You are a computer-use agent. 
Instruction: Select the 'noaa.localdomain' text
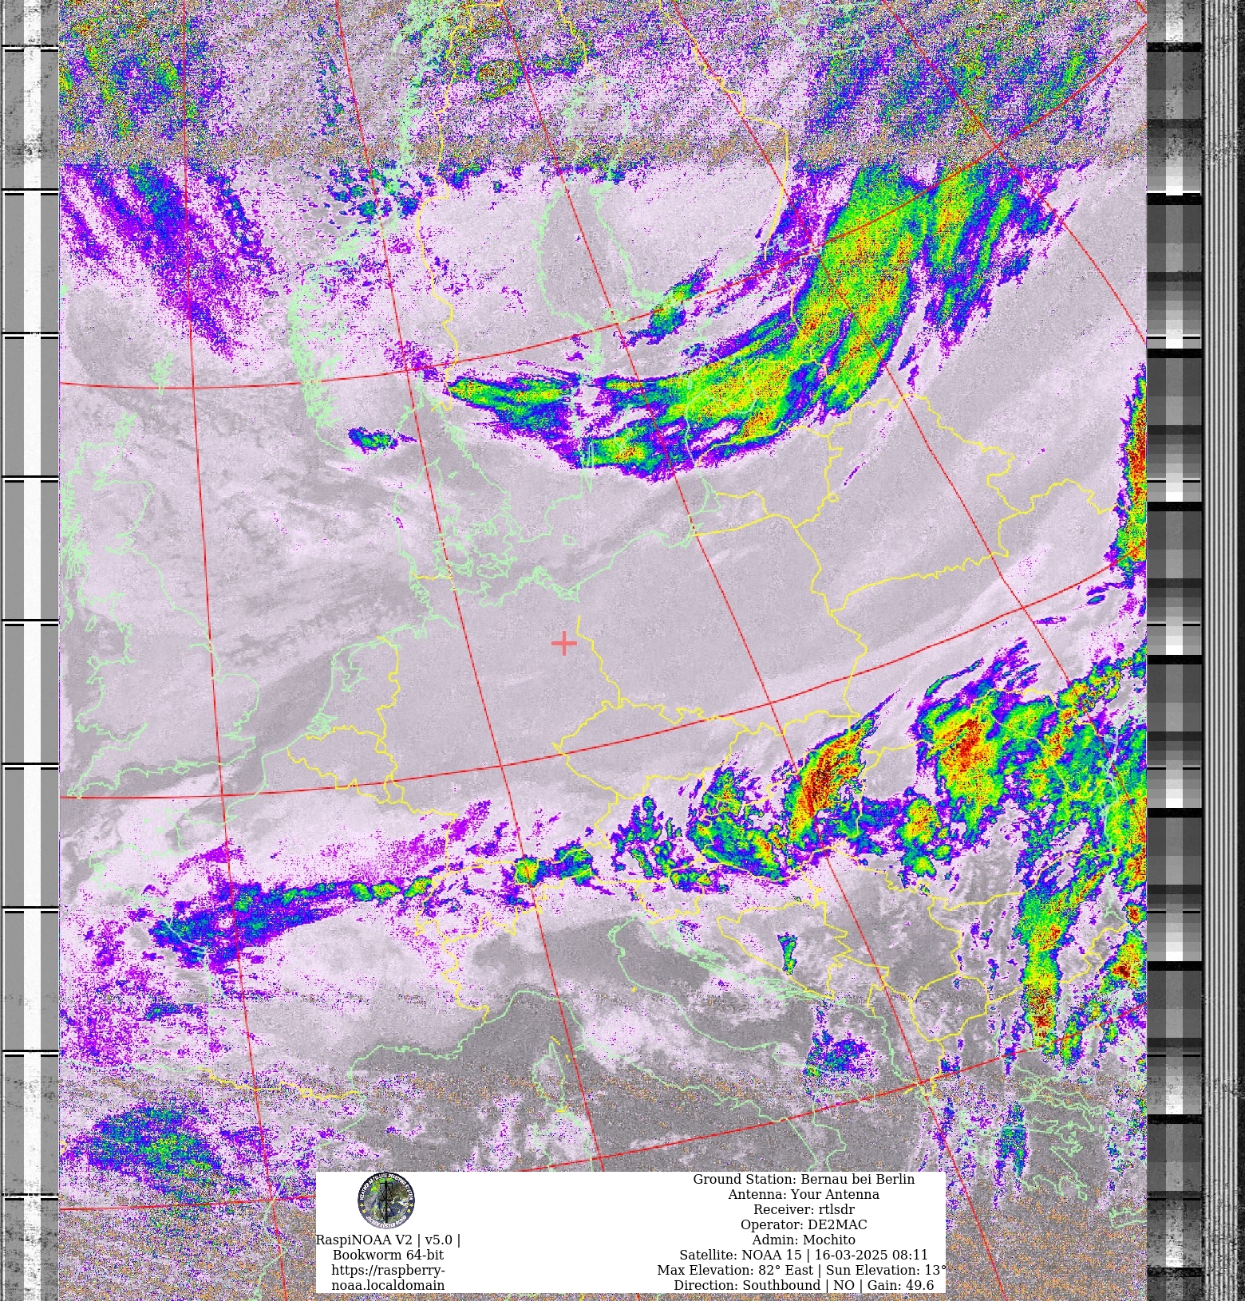click(388, 1285)
